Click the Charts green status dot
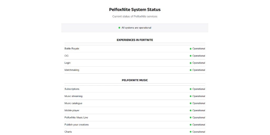Viewport: 270px width, 135px height. [x=190, y=132]
